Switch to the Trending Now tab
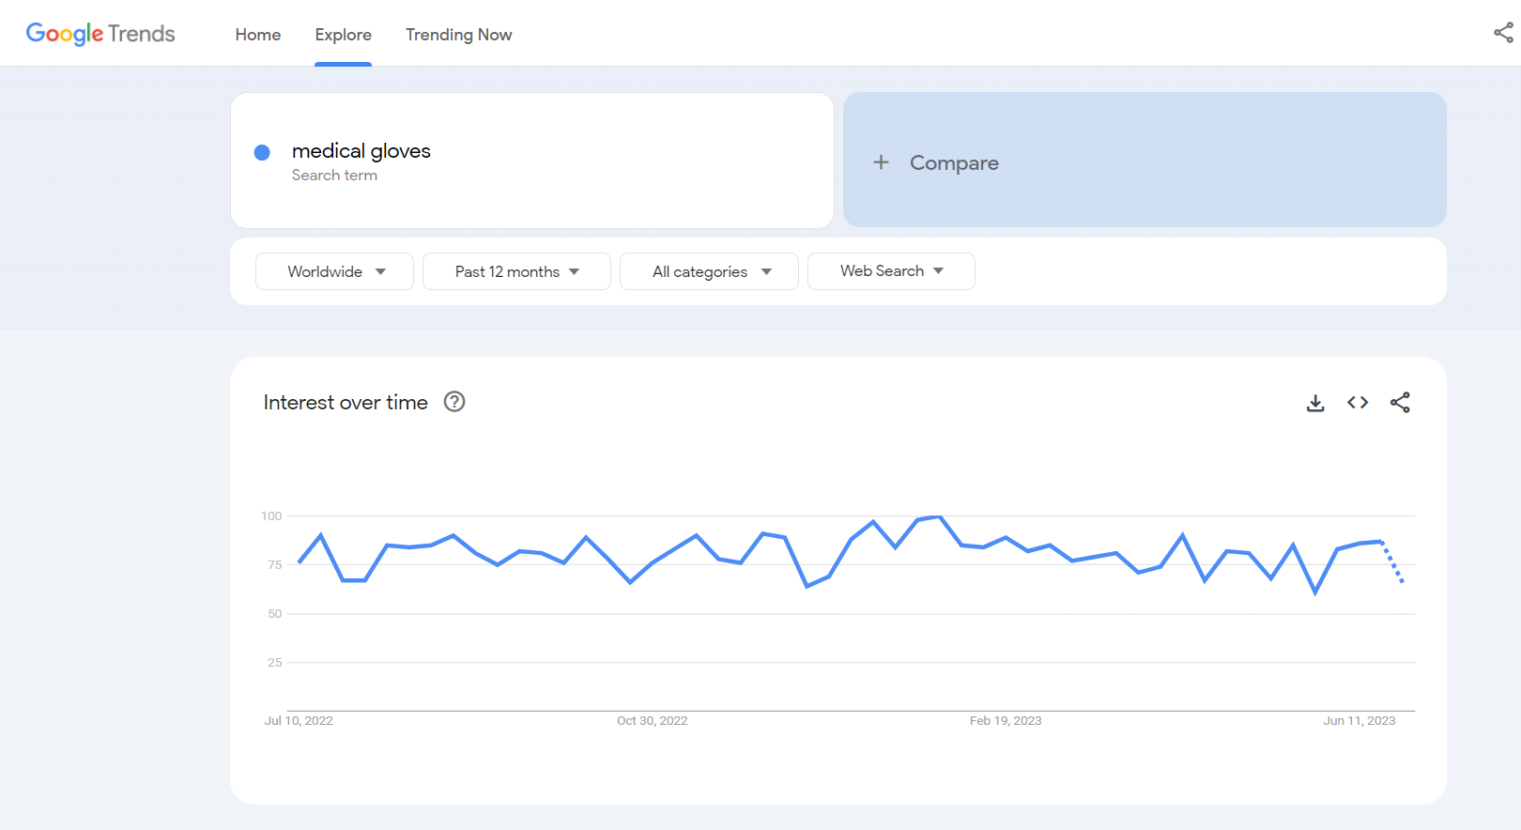The height and width of the screenshot is (830, 1521). coord(458,35)
